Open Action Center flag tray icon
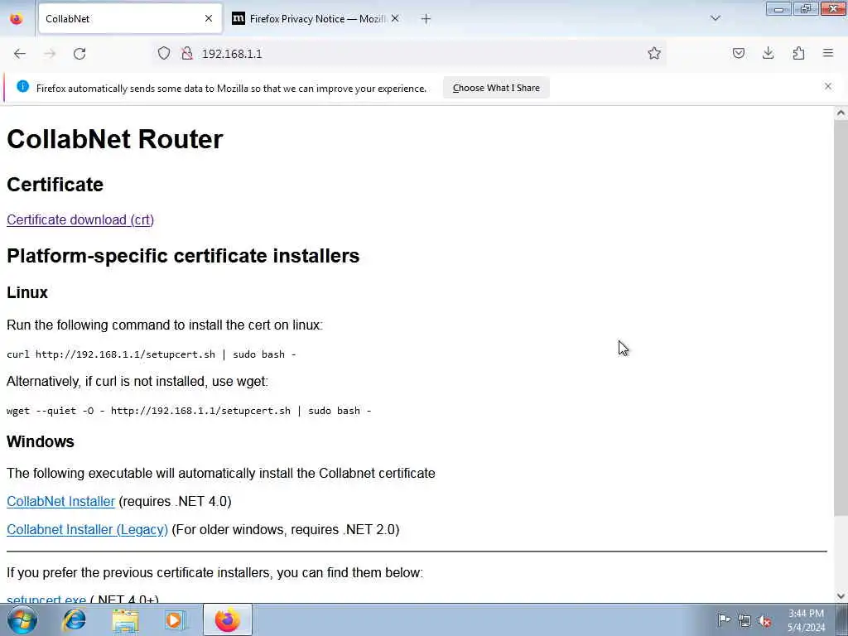This screenshot has height=636, width=848. tap(724, 619)
